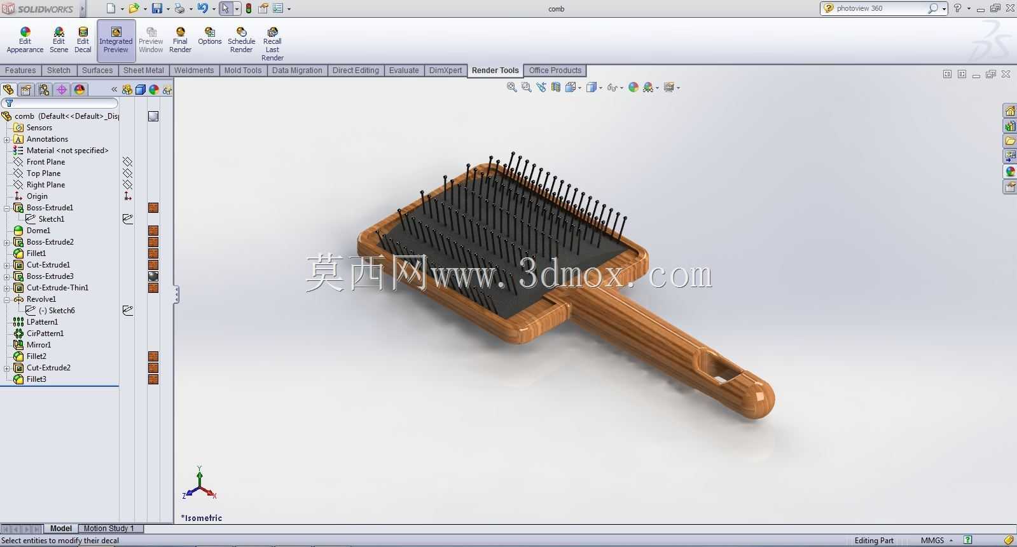Expand the Annotations folder
The height and width of the screenshot is (547, 1017).
(x=7, y=139)
